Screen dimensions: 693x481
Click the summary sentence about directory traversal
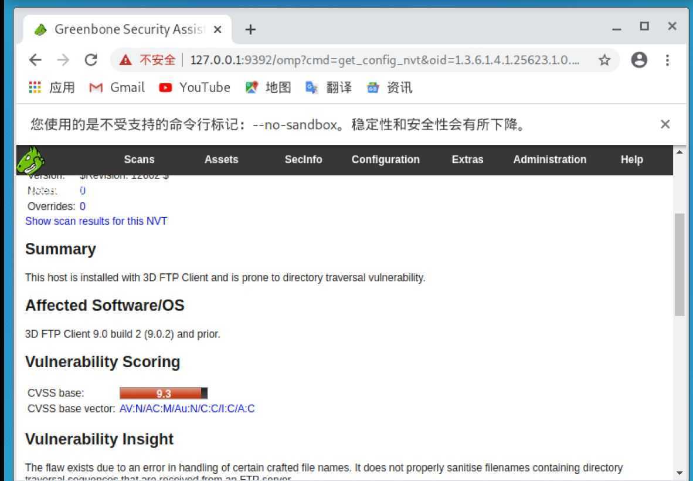pyautogui.click(x=225, y=277)
